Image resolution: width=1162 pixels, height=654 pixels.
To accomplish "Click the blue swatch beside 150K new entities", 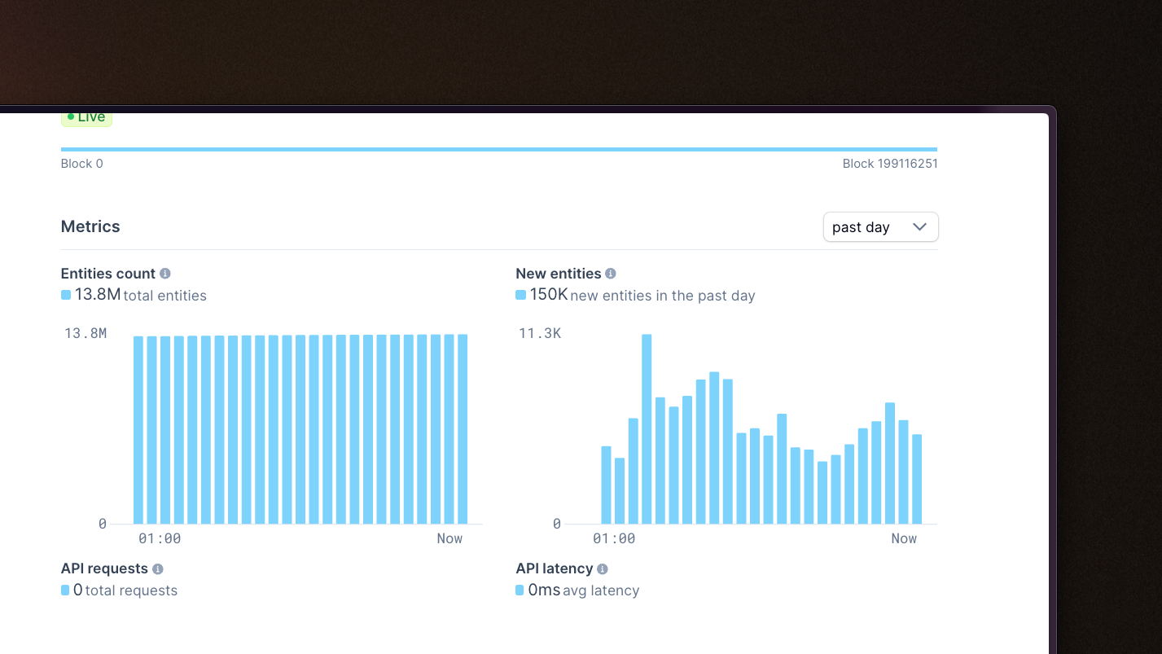I will coord(520,295).
